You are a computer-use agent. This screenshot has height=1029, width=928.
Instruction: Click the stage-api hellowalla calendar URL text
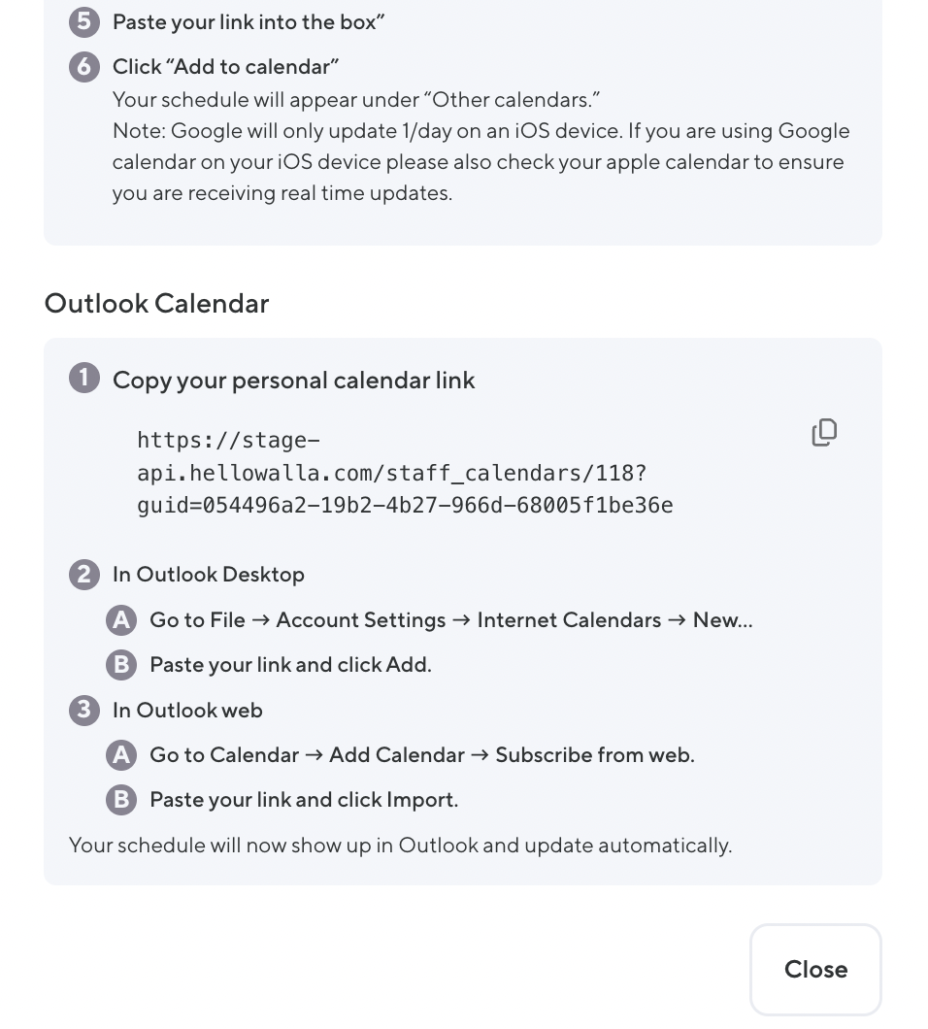coord(405,473)
